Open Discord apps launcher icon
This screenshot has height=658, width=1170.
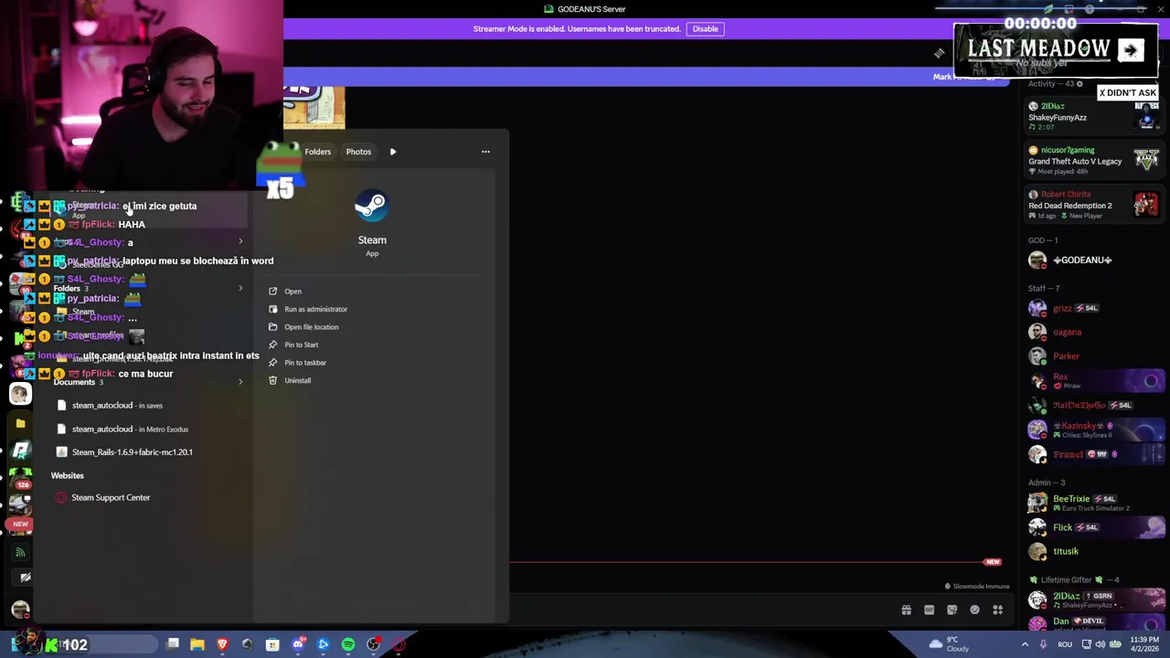tap(997, 610)
